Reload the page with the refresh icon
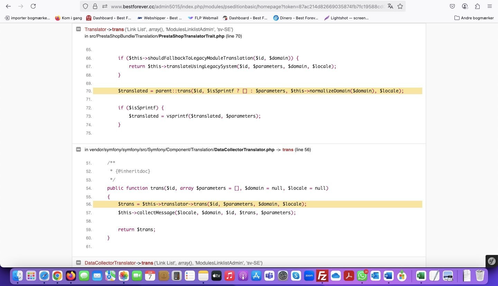The height and width of the screenshot is (286, 498). 33,6
